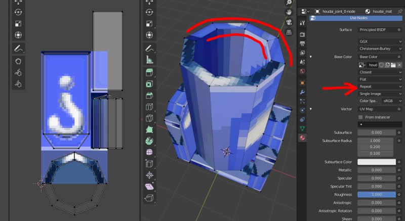Screen dimensions: 405x221
Task: Select the Extrude Region tool
Action: tap(149, 73)
